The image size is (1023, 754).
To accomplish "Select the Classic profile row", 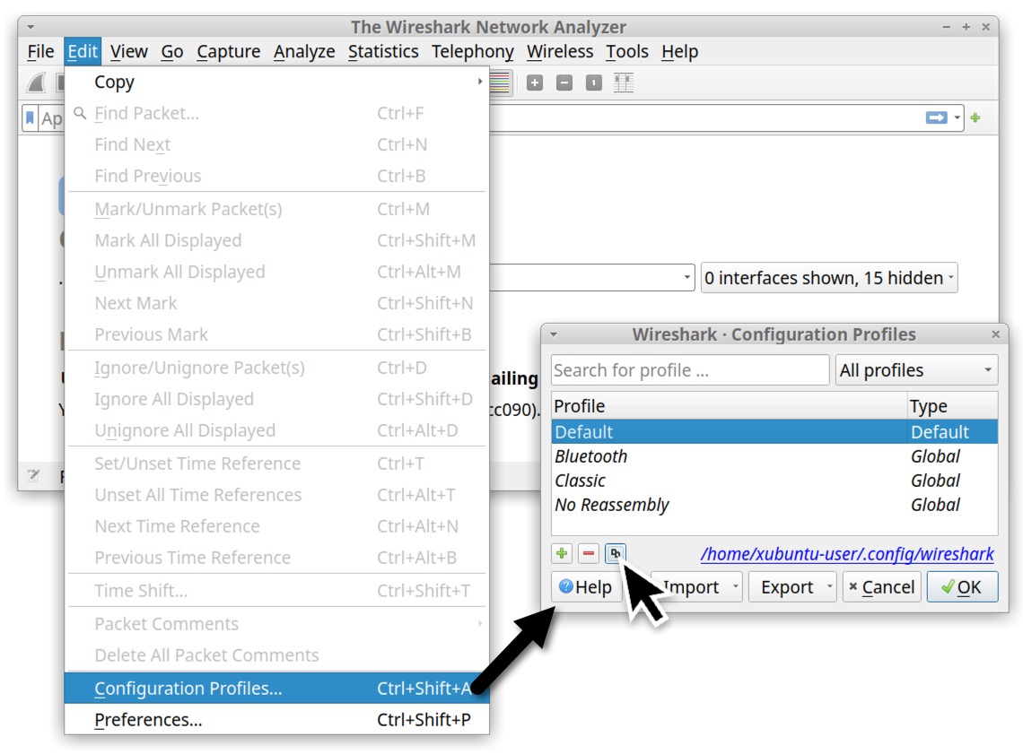I will click(x=774, y=481).
